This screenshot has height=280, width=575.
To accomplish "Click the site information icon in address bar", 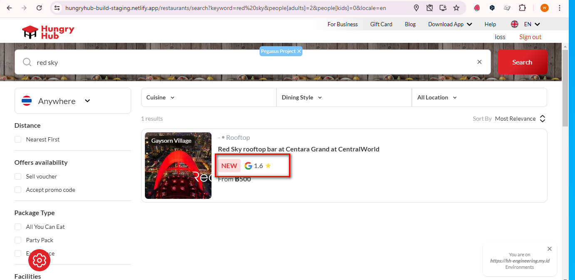I will pyautogui.click(x=57, y=8).
